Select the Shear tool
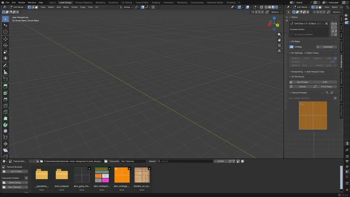350x197 pixels. (5, 150)
